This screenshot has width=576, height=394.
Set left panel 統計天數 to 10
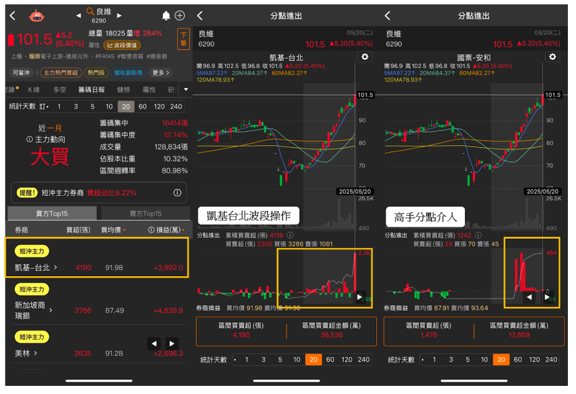(109, 107)
